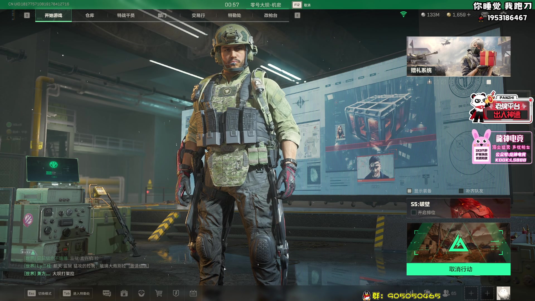Open the lightning shield icon

176,293
